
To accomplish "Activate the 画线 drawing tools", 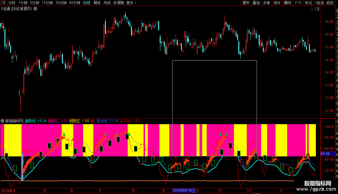I will pos(287,3).
